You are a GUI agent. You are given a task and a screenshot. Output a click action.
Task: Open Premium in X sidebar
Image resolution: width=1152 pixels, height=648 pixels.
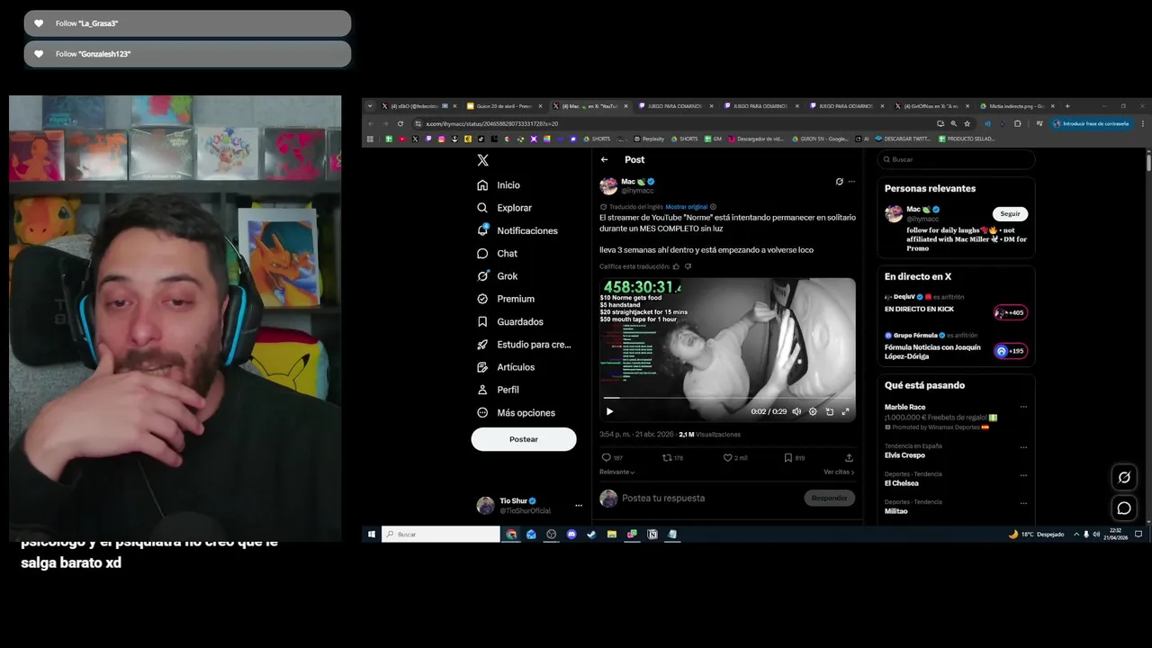pos(506,299)
